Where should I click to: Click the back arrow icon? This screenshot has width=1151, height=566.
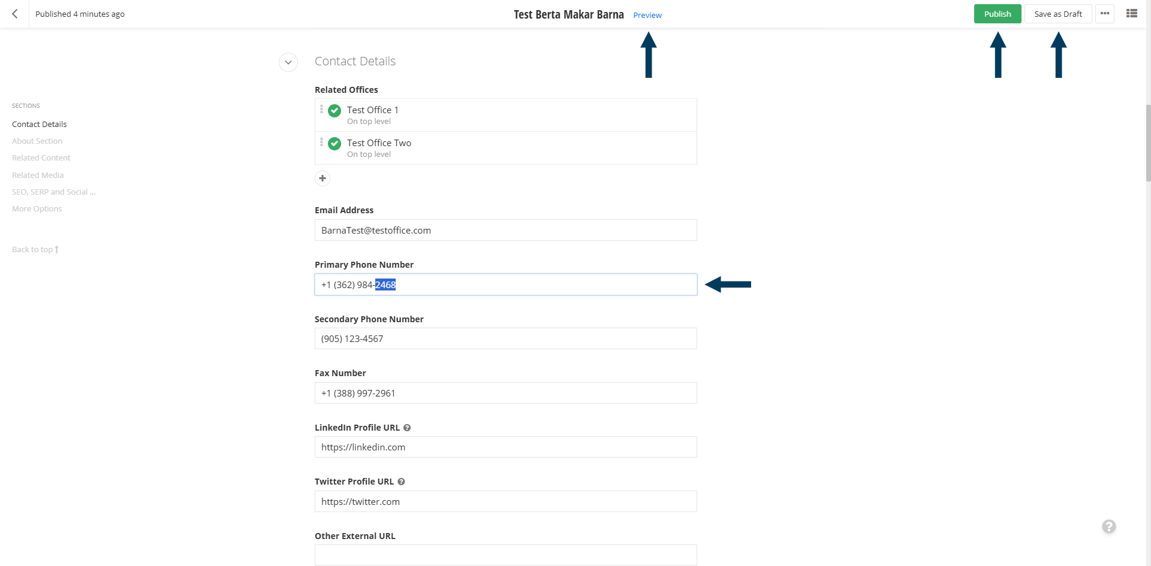pyautogui.click(x=15, y=14)
